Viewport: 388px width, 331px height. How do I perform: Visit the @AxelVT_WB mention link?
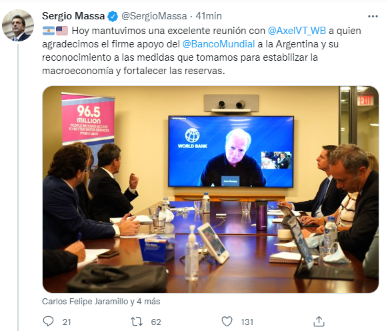(x=297, y=31)
